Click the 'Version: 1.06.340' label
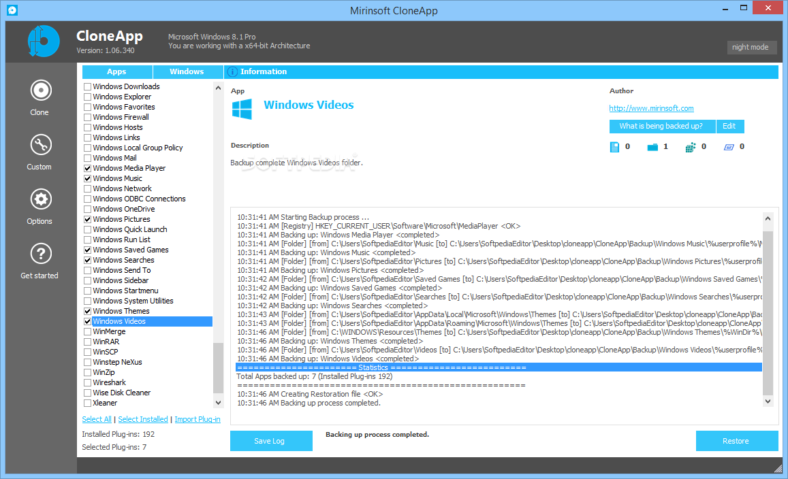Image resolution: width=788 pixels, height=479 pixels. tap(106, 51)
